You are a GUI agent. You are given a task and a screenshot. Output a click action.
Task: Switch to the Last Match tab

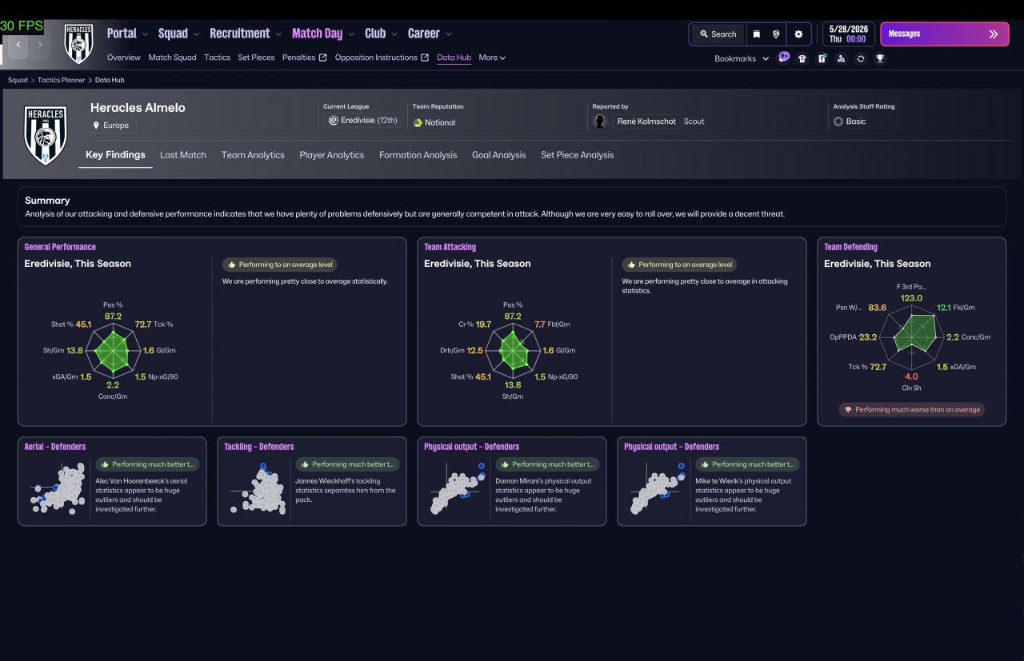(x=183, y=155)
